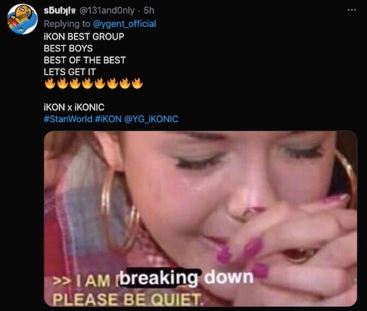The height and width of the screenshot is (311, 367).
Task: Visit the @YG_iKONIC mention
Action: (x=151, y=119)
